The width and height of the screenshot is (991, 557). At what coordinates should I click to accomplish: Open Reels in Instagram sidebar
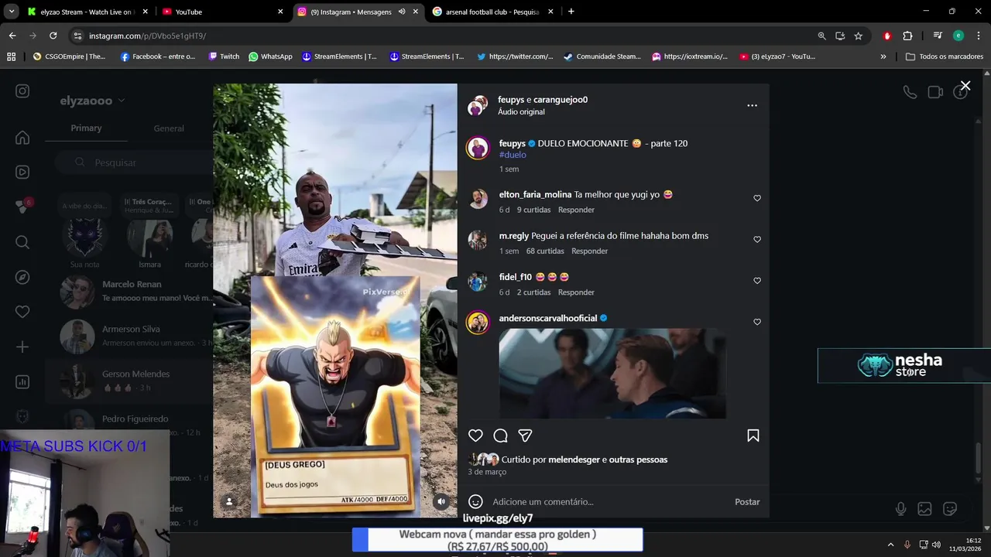point(22,173)
